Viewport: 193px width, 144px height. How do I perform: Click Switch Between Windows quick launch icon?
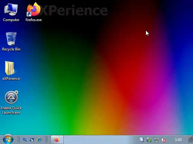click(x=32, y=140)
